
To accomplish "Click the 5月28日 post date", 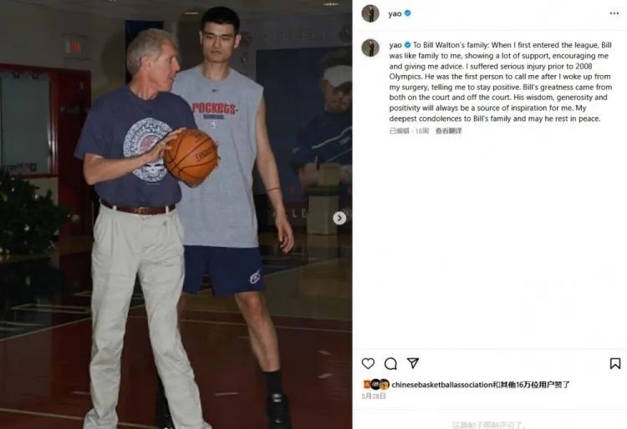I will click(374, 396).
